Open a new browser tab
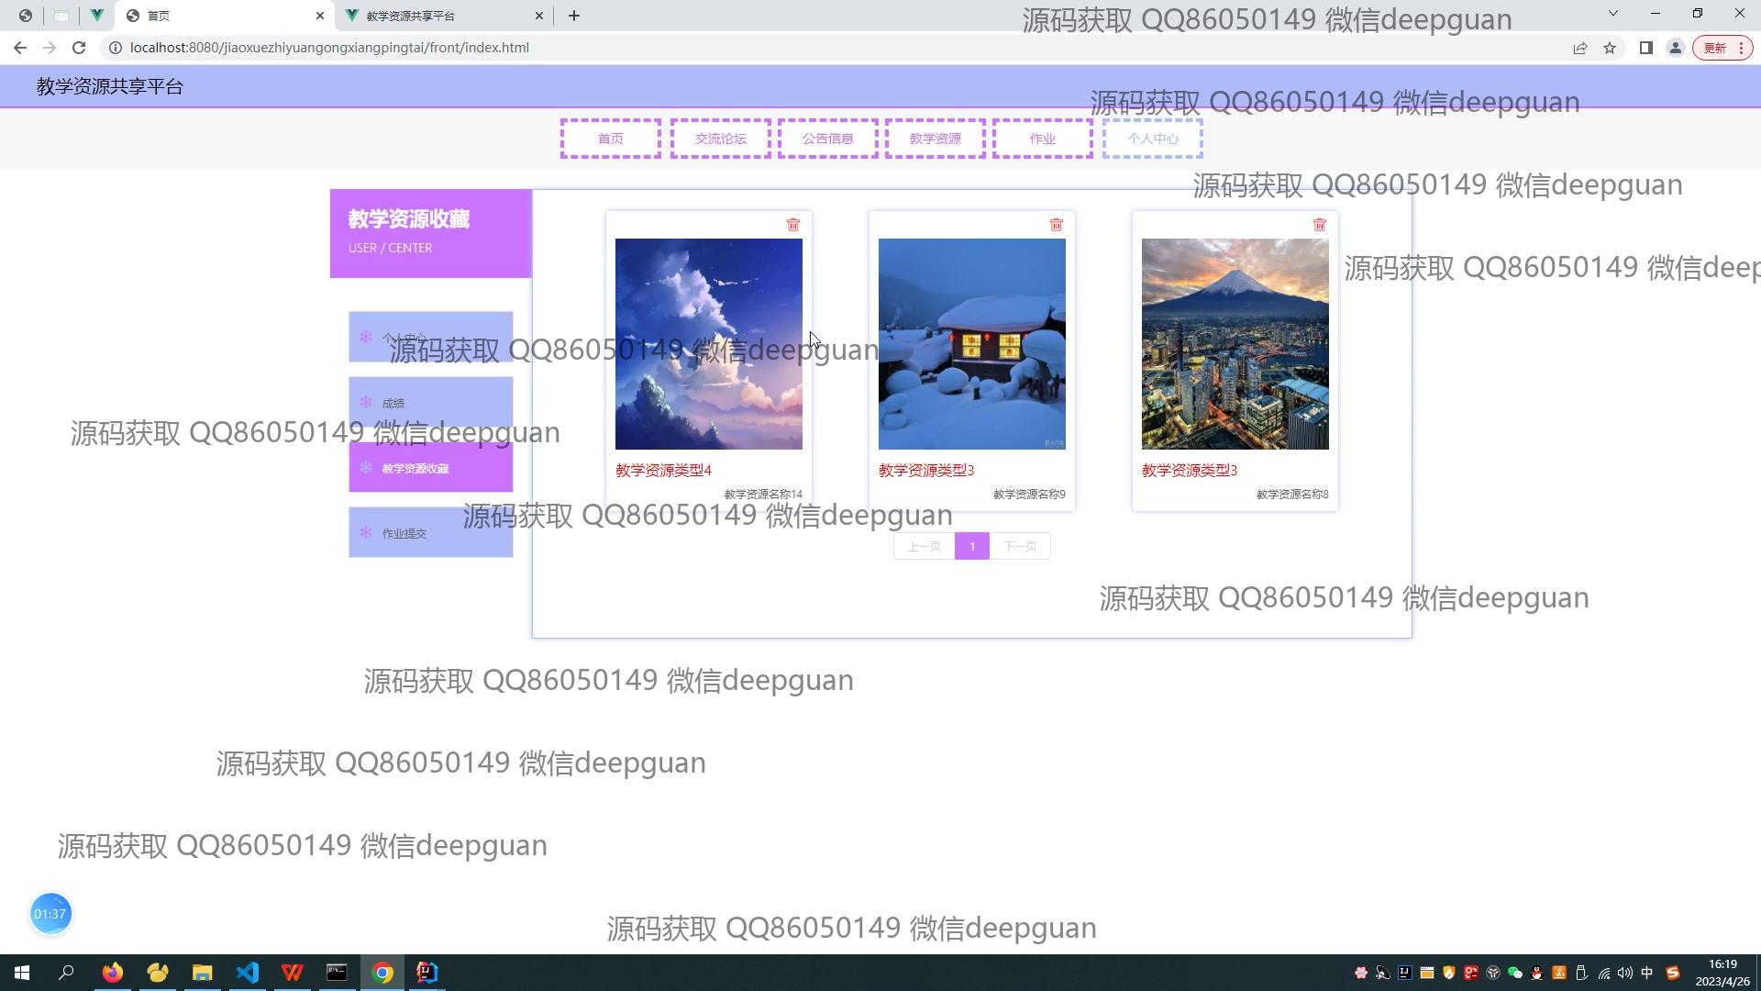 click(x=574, y=16)
